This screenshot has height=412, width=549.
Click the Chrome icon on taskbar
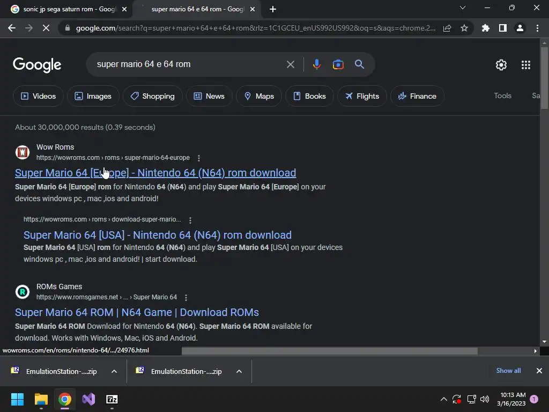pyautogui.click(x=65, y=399)
